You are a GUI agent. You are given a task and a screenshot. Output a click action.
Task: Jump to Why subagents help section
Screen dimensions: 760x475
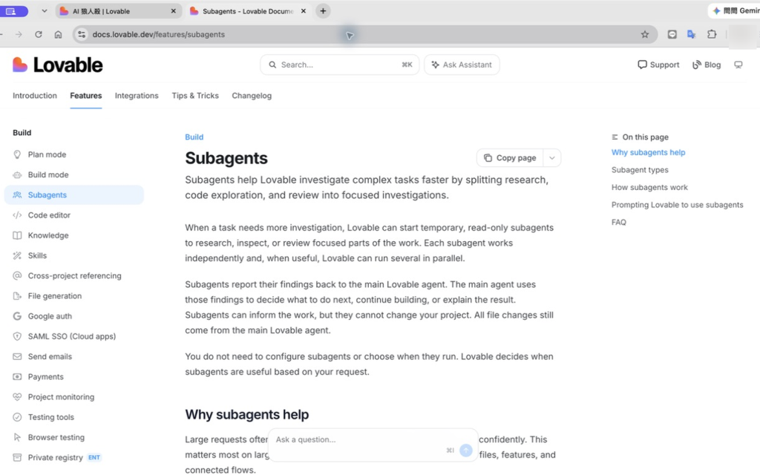click(648, 153)
